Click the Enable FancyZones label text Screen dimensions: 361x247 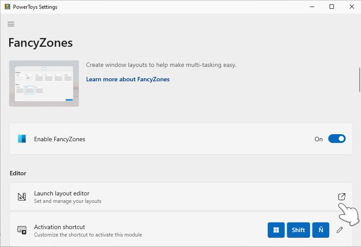pos(59,139)
